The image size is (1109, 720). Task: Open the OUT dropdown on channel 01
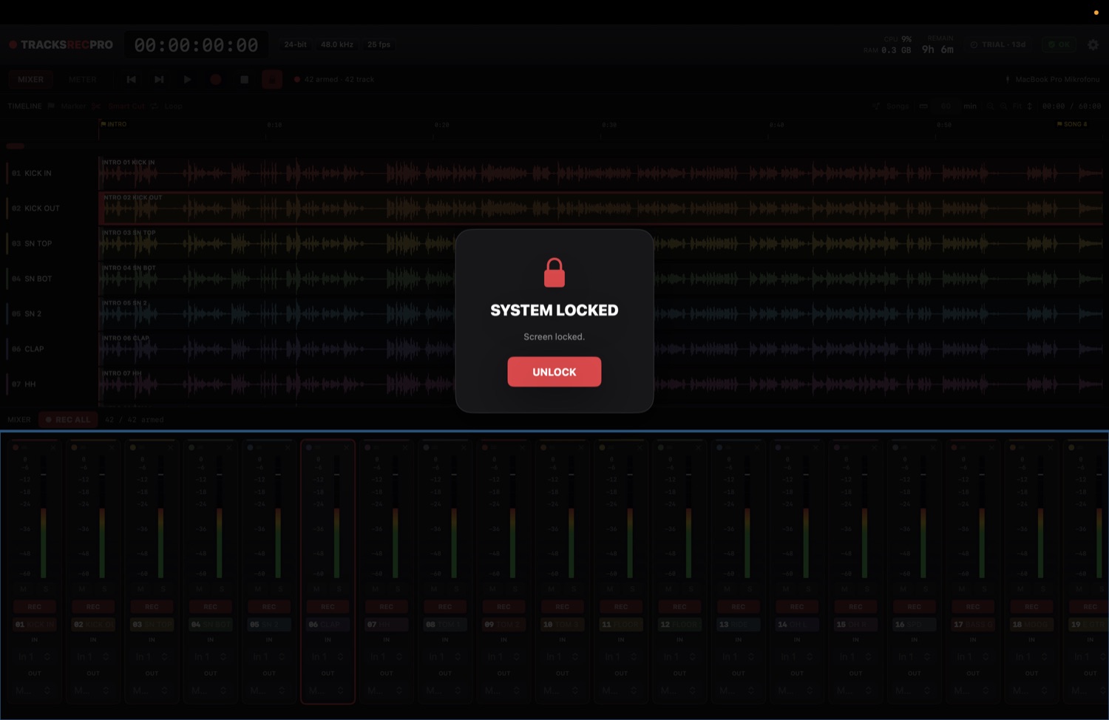pyautogui.click(x=34, y=690)
